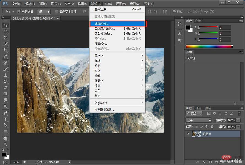
Task: Select the Brush tool
Action: click(x=6, y=69)
